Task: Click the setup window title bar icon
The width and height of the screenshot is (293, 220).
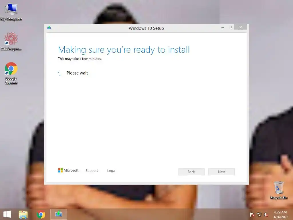Action: pyautogui.click(x=49, y=28)
